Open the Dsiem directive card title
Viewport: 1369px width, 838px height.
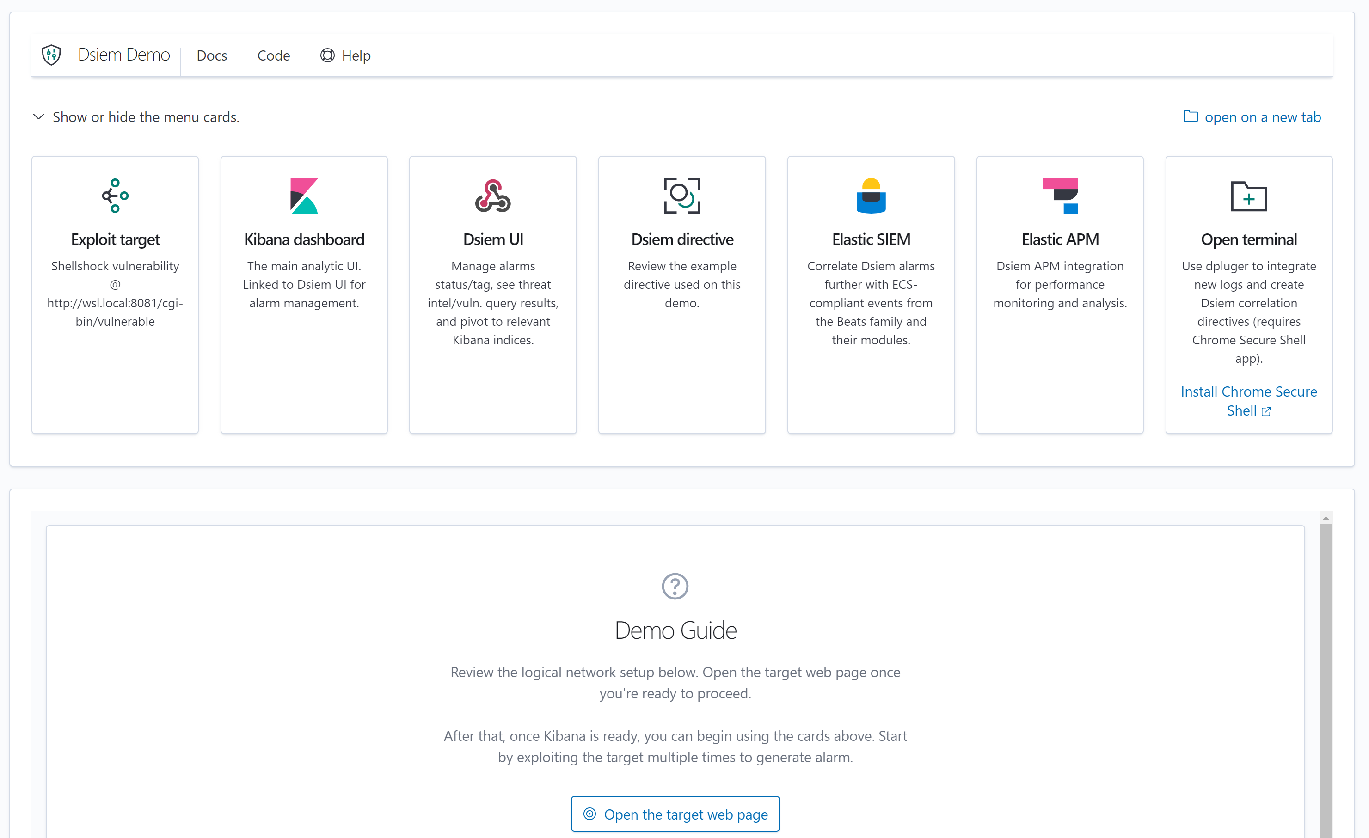(681, 239)
